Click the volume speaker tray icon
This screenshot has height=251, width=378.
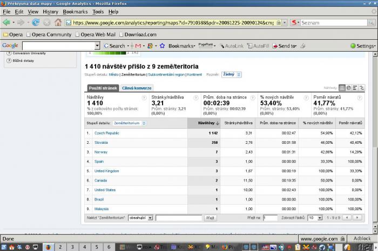281,247
